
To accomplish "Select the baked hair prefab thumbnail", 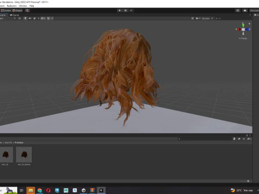I will tap(24, 155).
